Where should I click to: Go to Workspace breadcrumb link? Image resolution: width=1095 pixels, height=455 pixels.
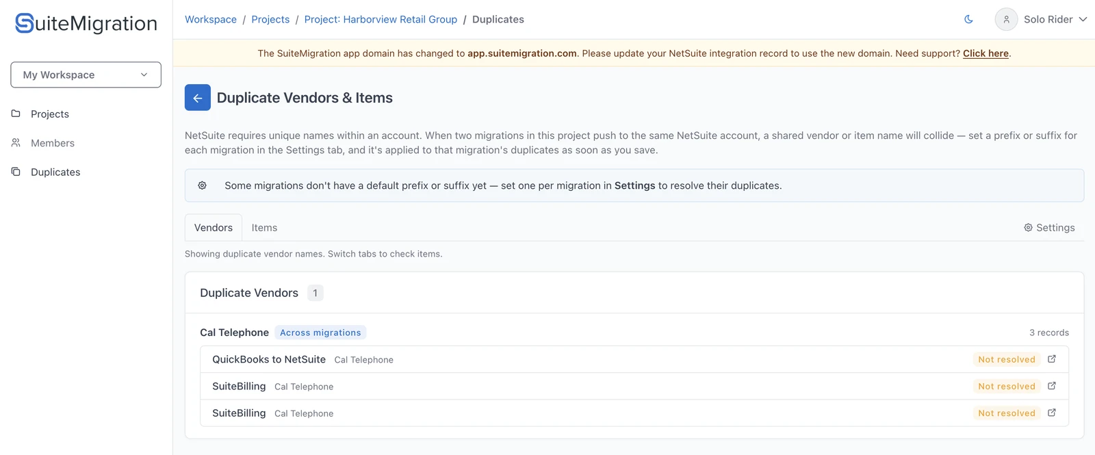click(211, 19)
